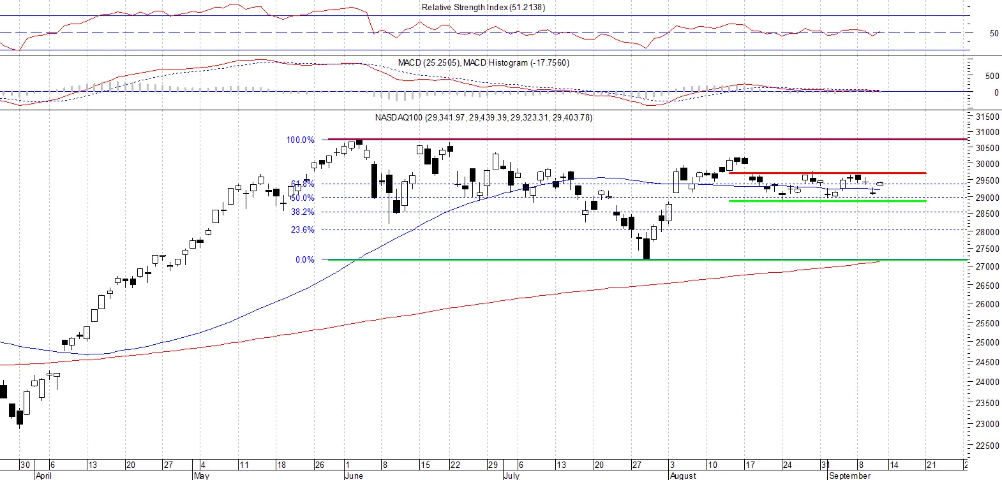The height and width of the screenshot is (480, 1002).
Task: Click the 23.6% Fibonacci retracement label
Action: [x=303, y=229]
